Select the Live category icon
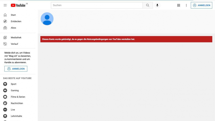215x121 pixels. click(x=5, y=110)
